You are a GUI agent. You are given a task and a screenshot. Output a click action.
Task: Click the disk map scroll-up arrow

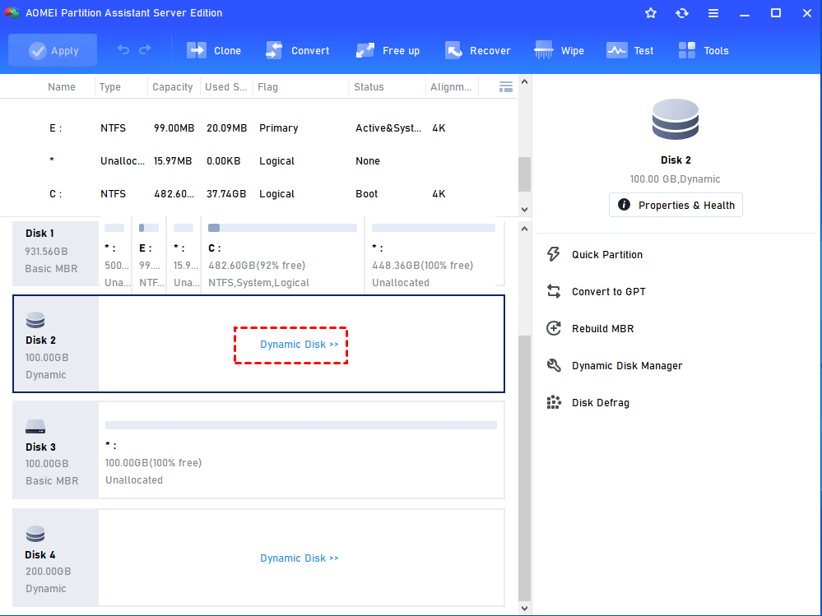click(524, 229)
